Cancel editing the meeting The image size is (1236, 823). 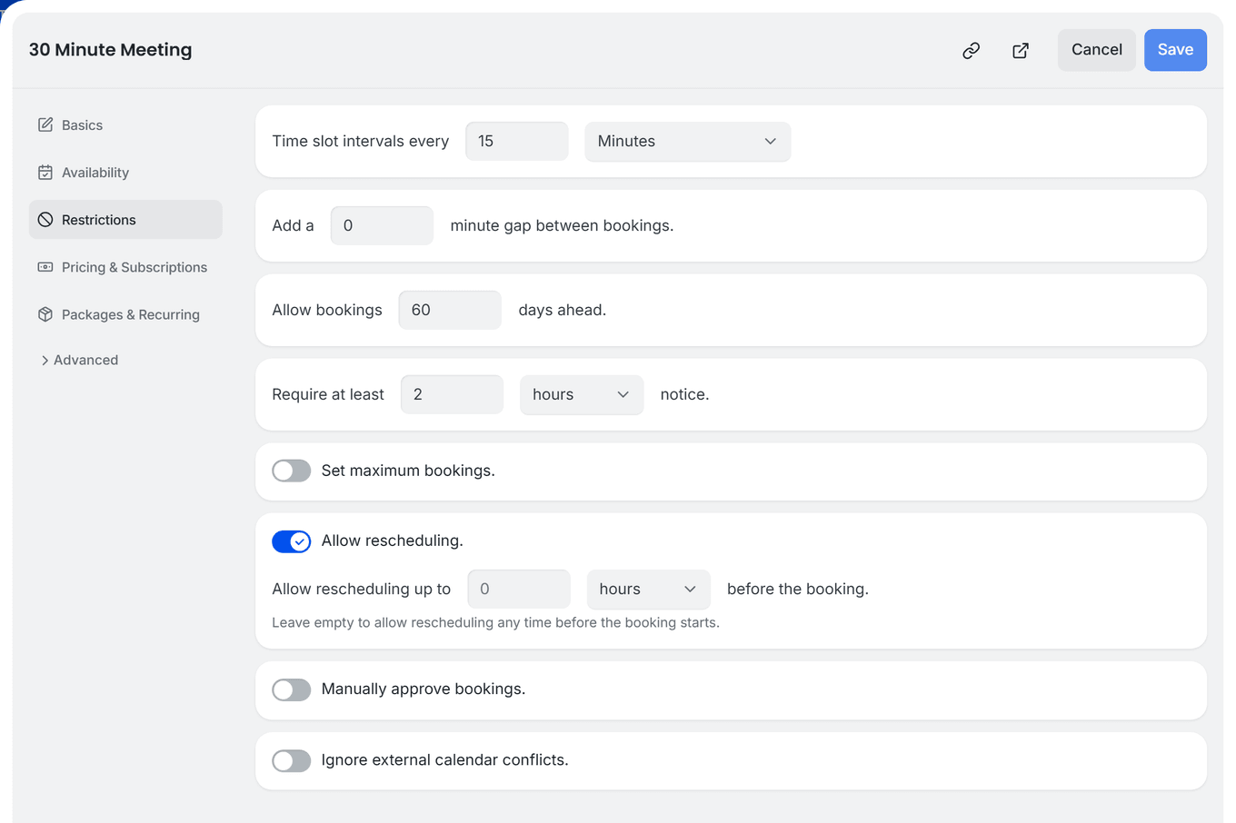point(1096,50)
